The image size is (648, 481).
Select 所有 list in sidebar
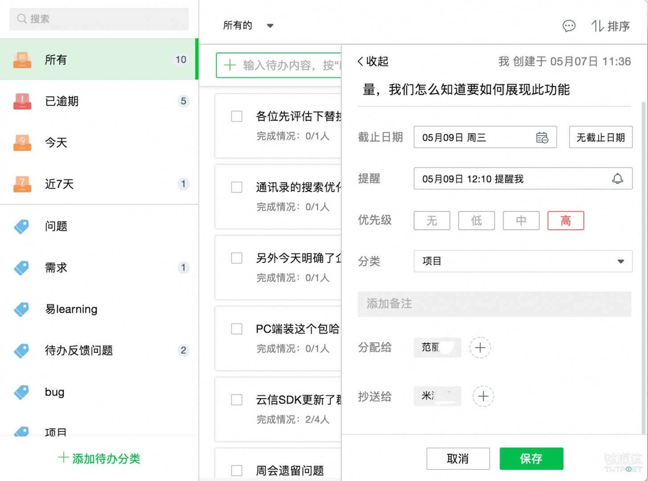[98, 59]
